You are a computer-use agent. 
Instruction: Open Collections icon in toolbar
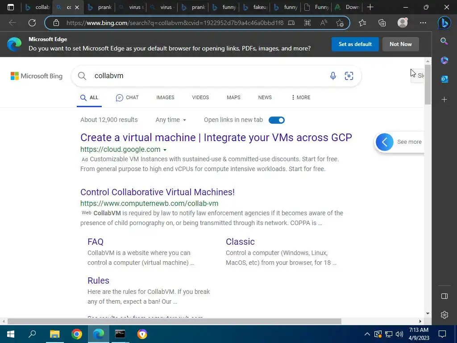382,23
